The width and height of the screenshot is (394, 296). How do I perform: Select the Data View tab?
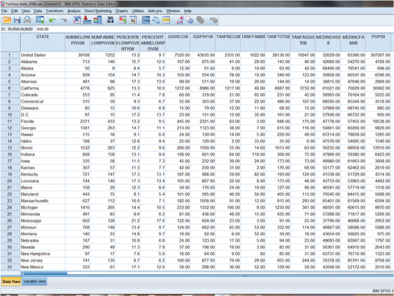11,281
